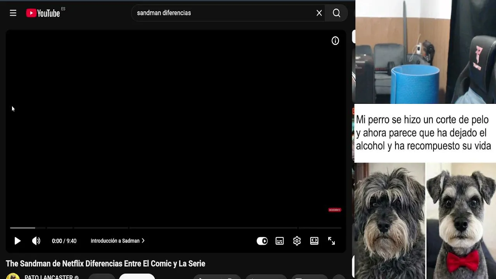The image size is (496, 279).
Task: Enter full screen mode
Action: point(331,241)
